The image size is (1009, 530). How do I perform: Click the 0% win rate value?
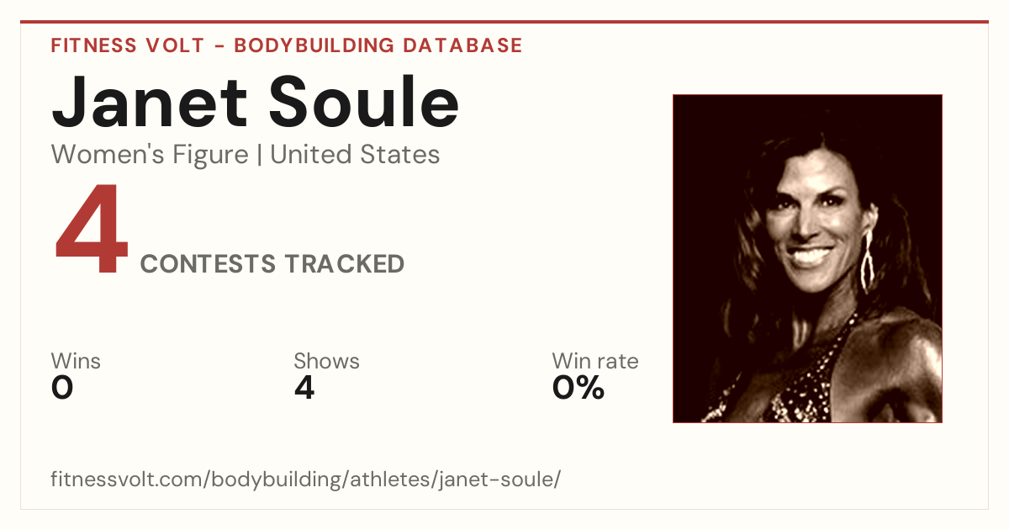[578, 388]
